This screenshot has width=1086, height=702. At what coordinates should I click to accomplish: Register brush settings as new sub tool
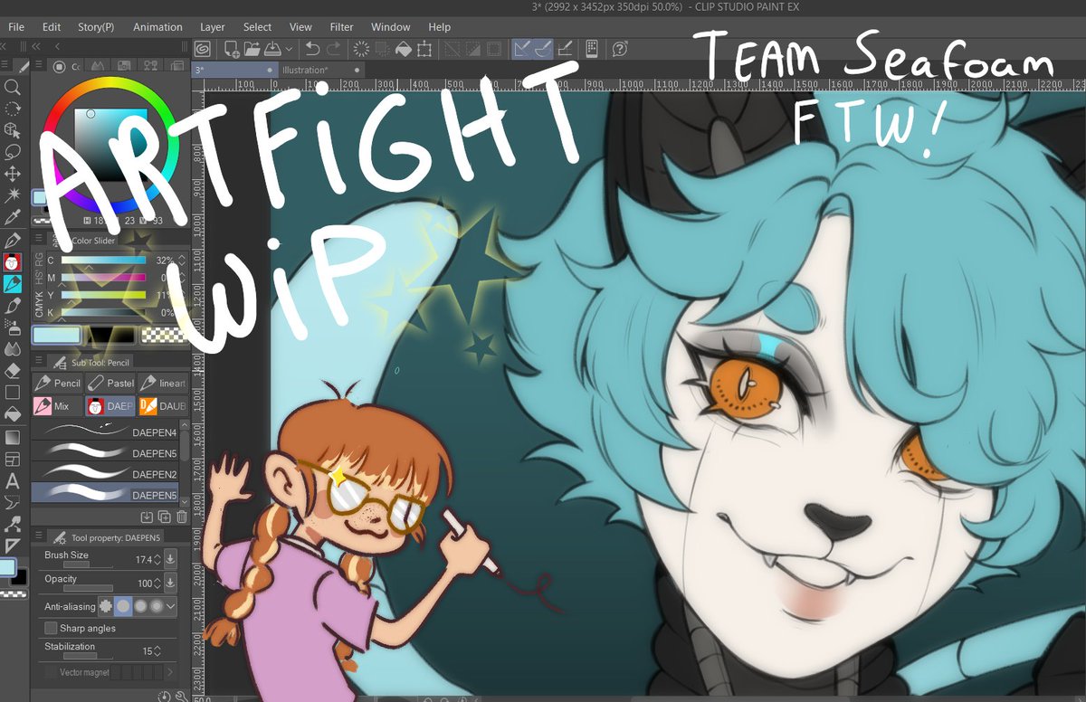click(147, 517)
